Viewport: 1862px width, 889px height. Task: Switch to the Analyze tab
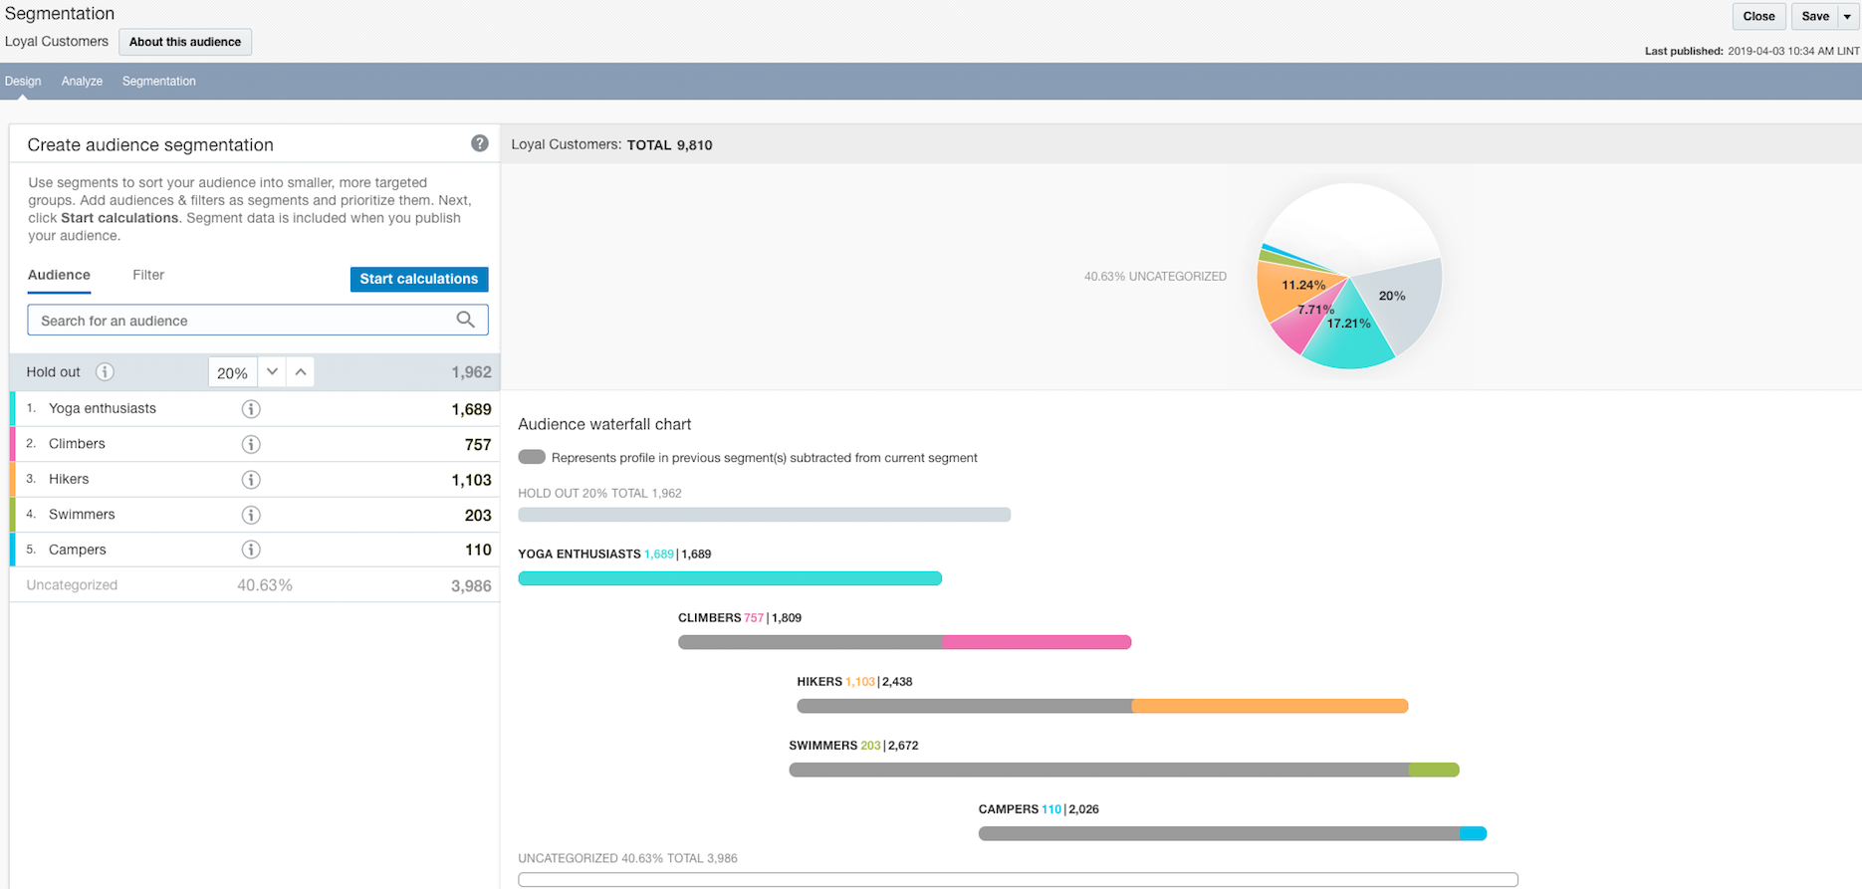[82, 81]
